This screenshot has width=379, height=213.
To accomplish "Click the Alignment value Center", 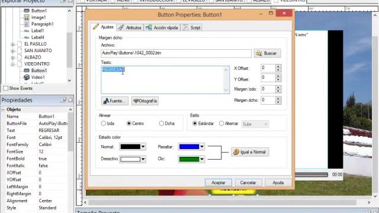I will pyautogui.click(x=45, y=201).
